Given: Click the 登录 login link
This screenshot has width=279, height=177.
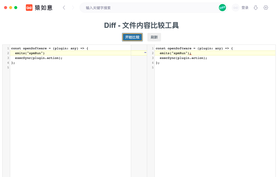Looking at the screenshot, I should coord(245,8).
